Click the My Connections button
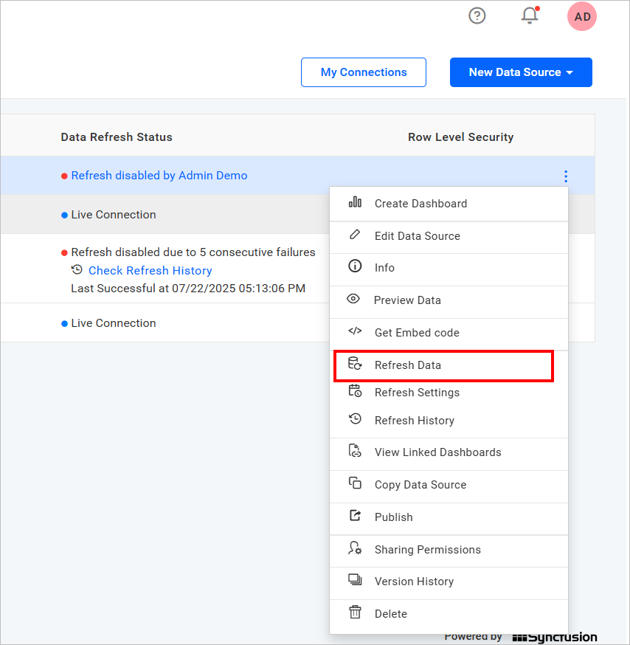The image size is (630, 645). (x=364, y=72)
